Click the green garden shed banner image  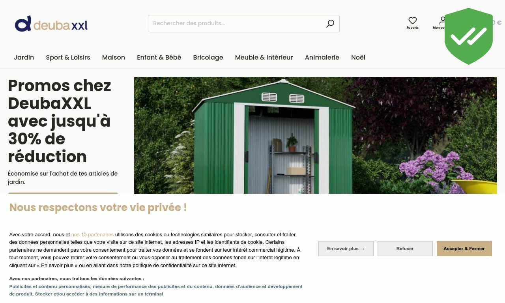pos(316,135)
